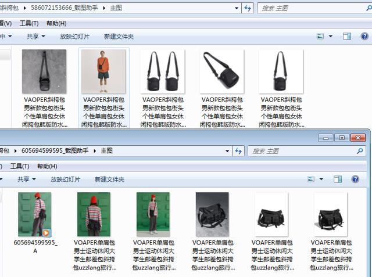Open the 帮助(H) menu in the bottom window
This screenshot has height=277, width=372.
[47, 166]
